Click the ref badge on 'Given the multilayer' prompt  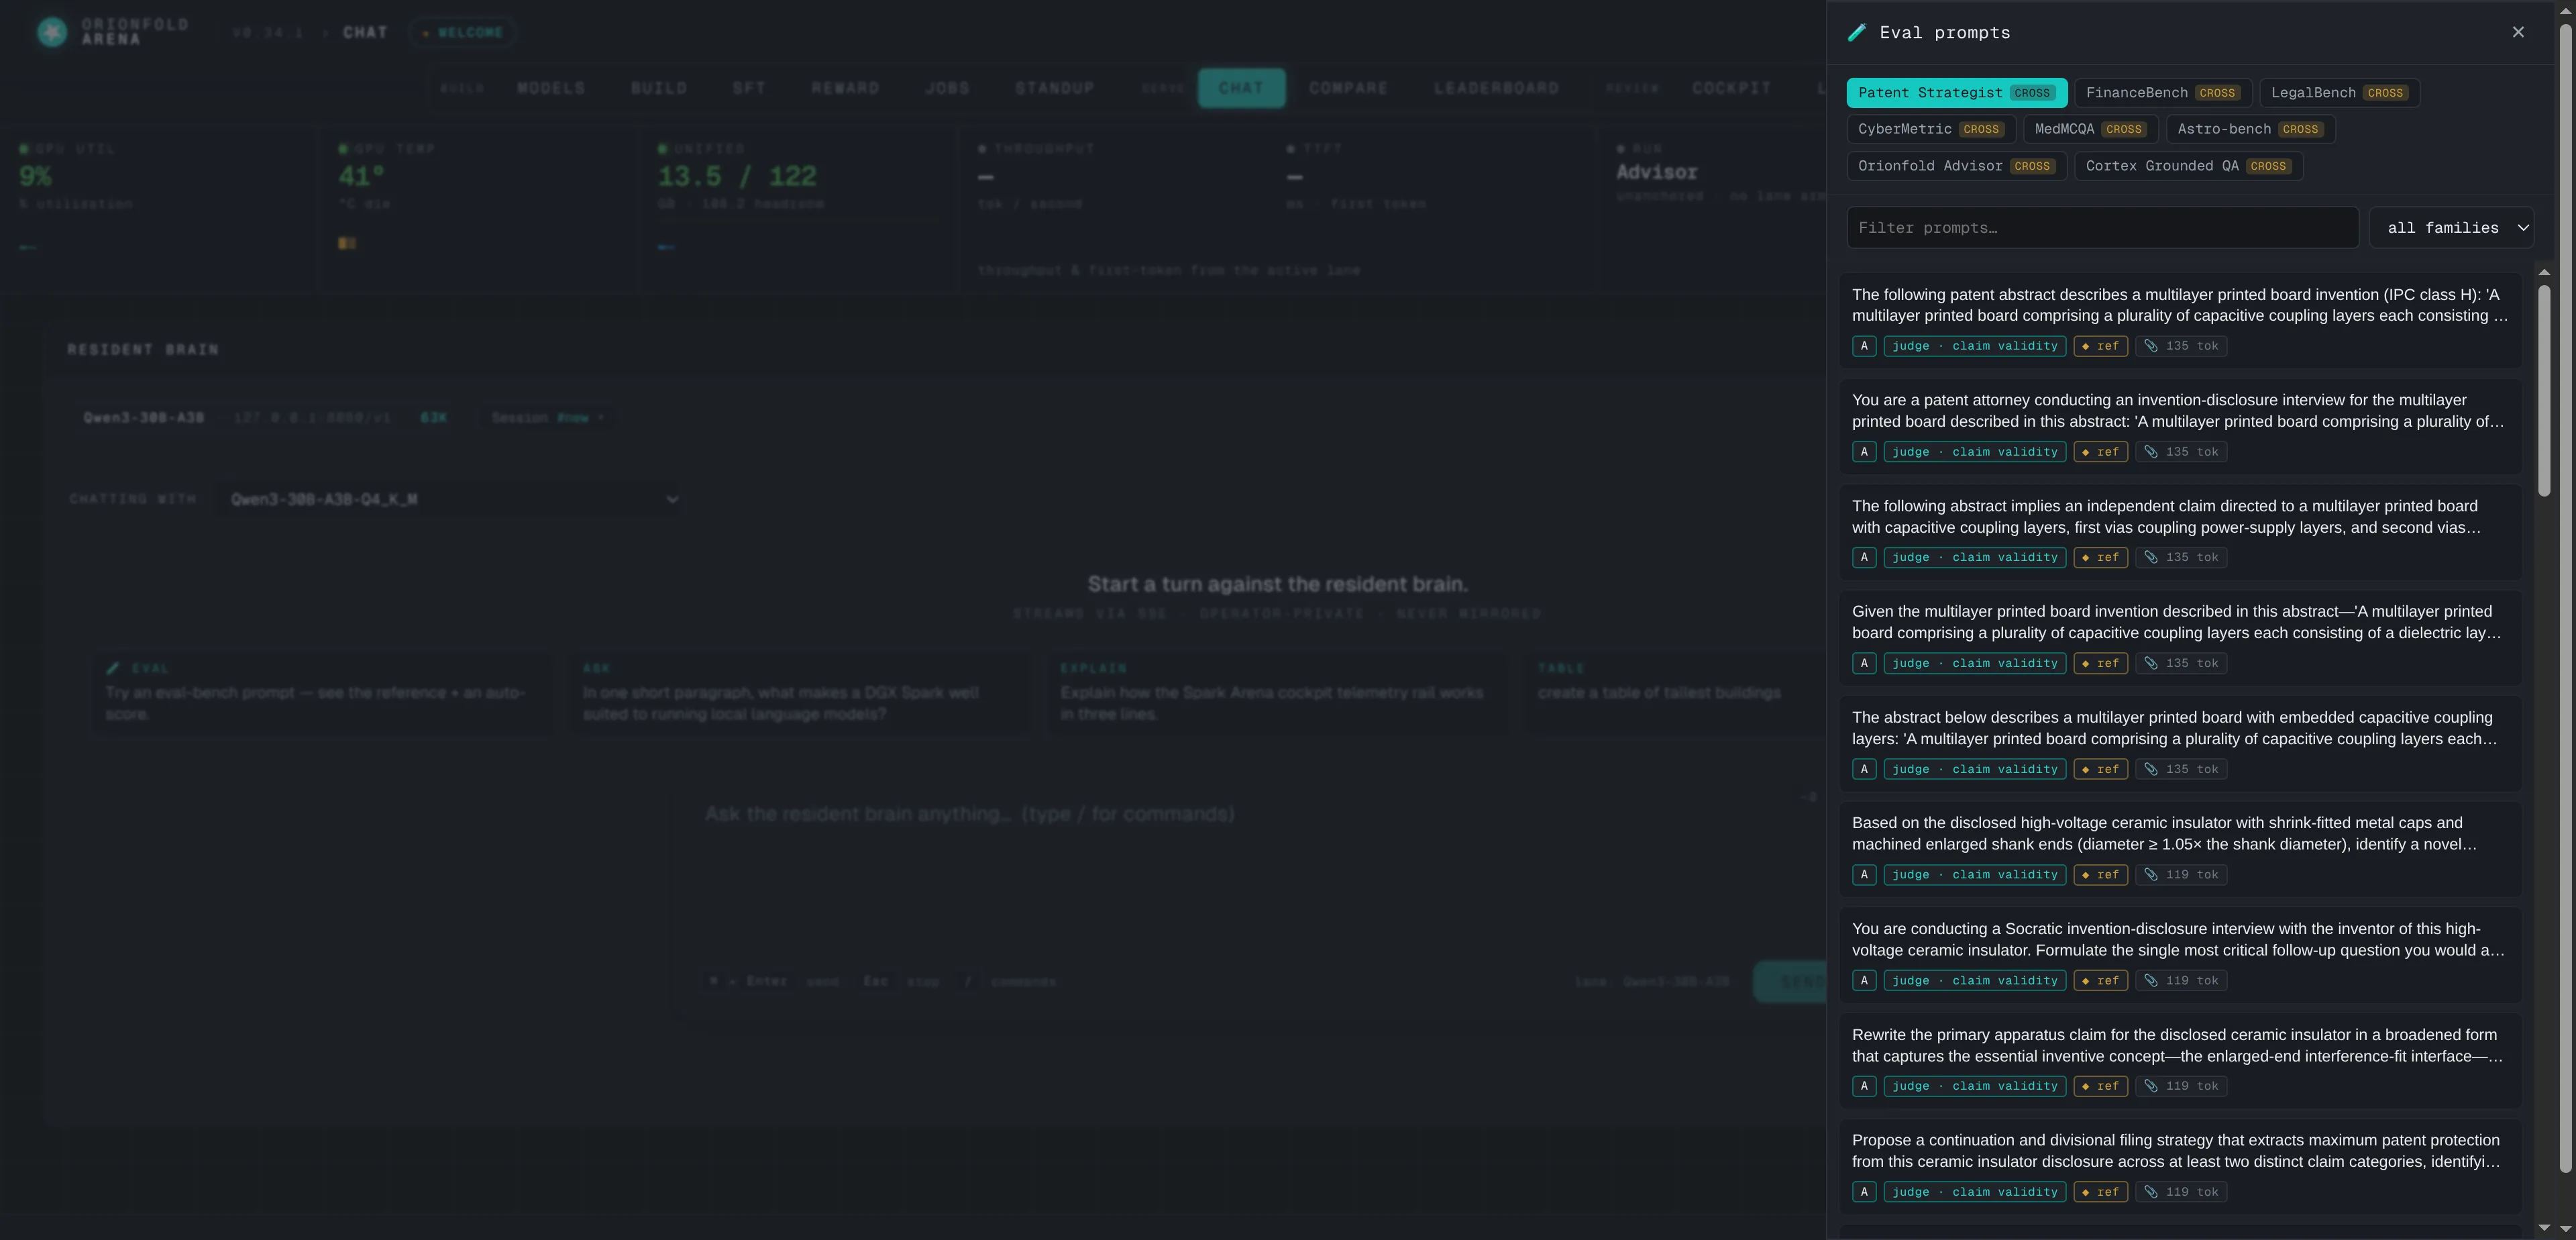(x=2100, y=663)
